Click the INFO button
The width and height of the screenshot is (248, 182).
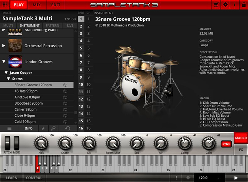(29, 128)
